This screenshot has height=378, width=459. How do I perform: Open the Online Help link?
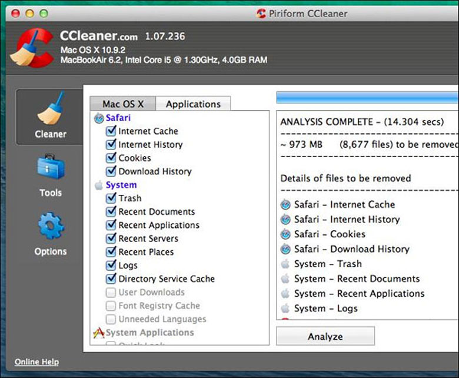pyautogui.click(x=36, y=362)
